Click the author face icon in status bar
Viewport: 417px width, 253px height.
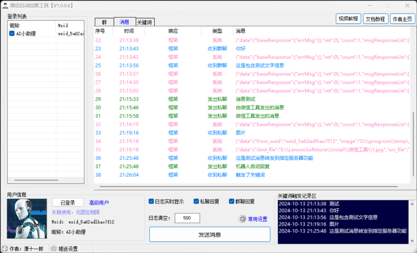(5, 249)
